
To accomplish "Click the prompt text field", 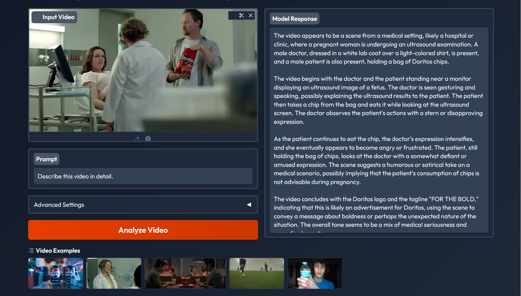I will tap(143, 176).
